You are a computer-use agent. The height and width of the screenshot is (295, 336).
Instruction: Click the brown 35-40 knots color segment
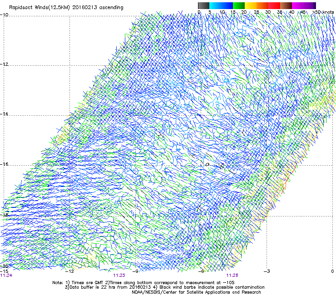[286, 5]
